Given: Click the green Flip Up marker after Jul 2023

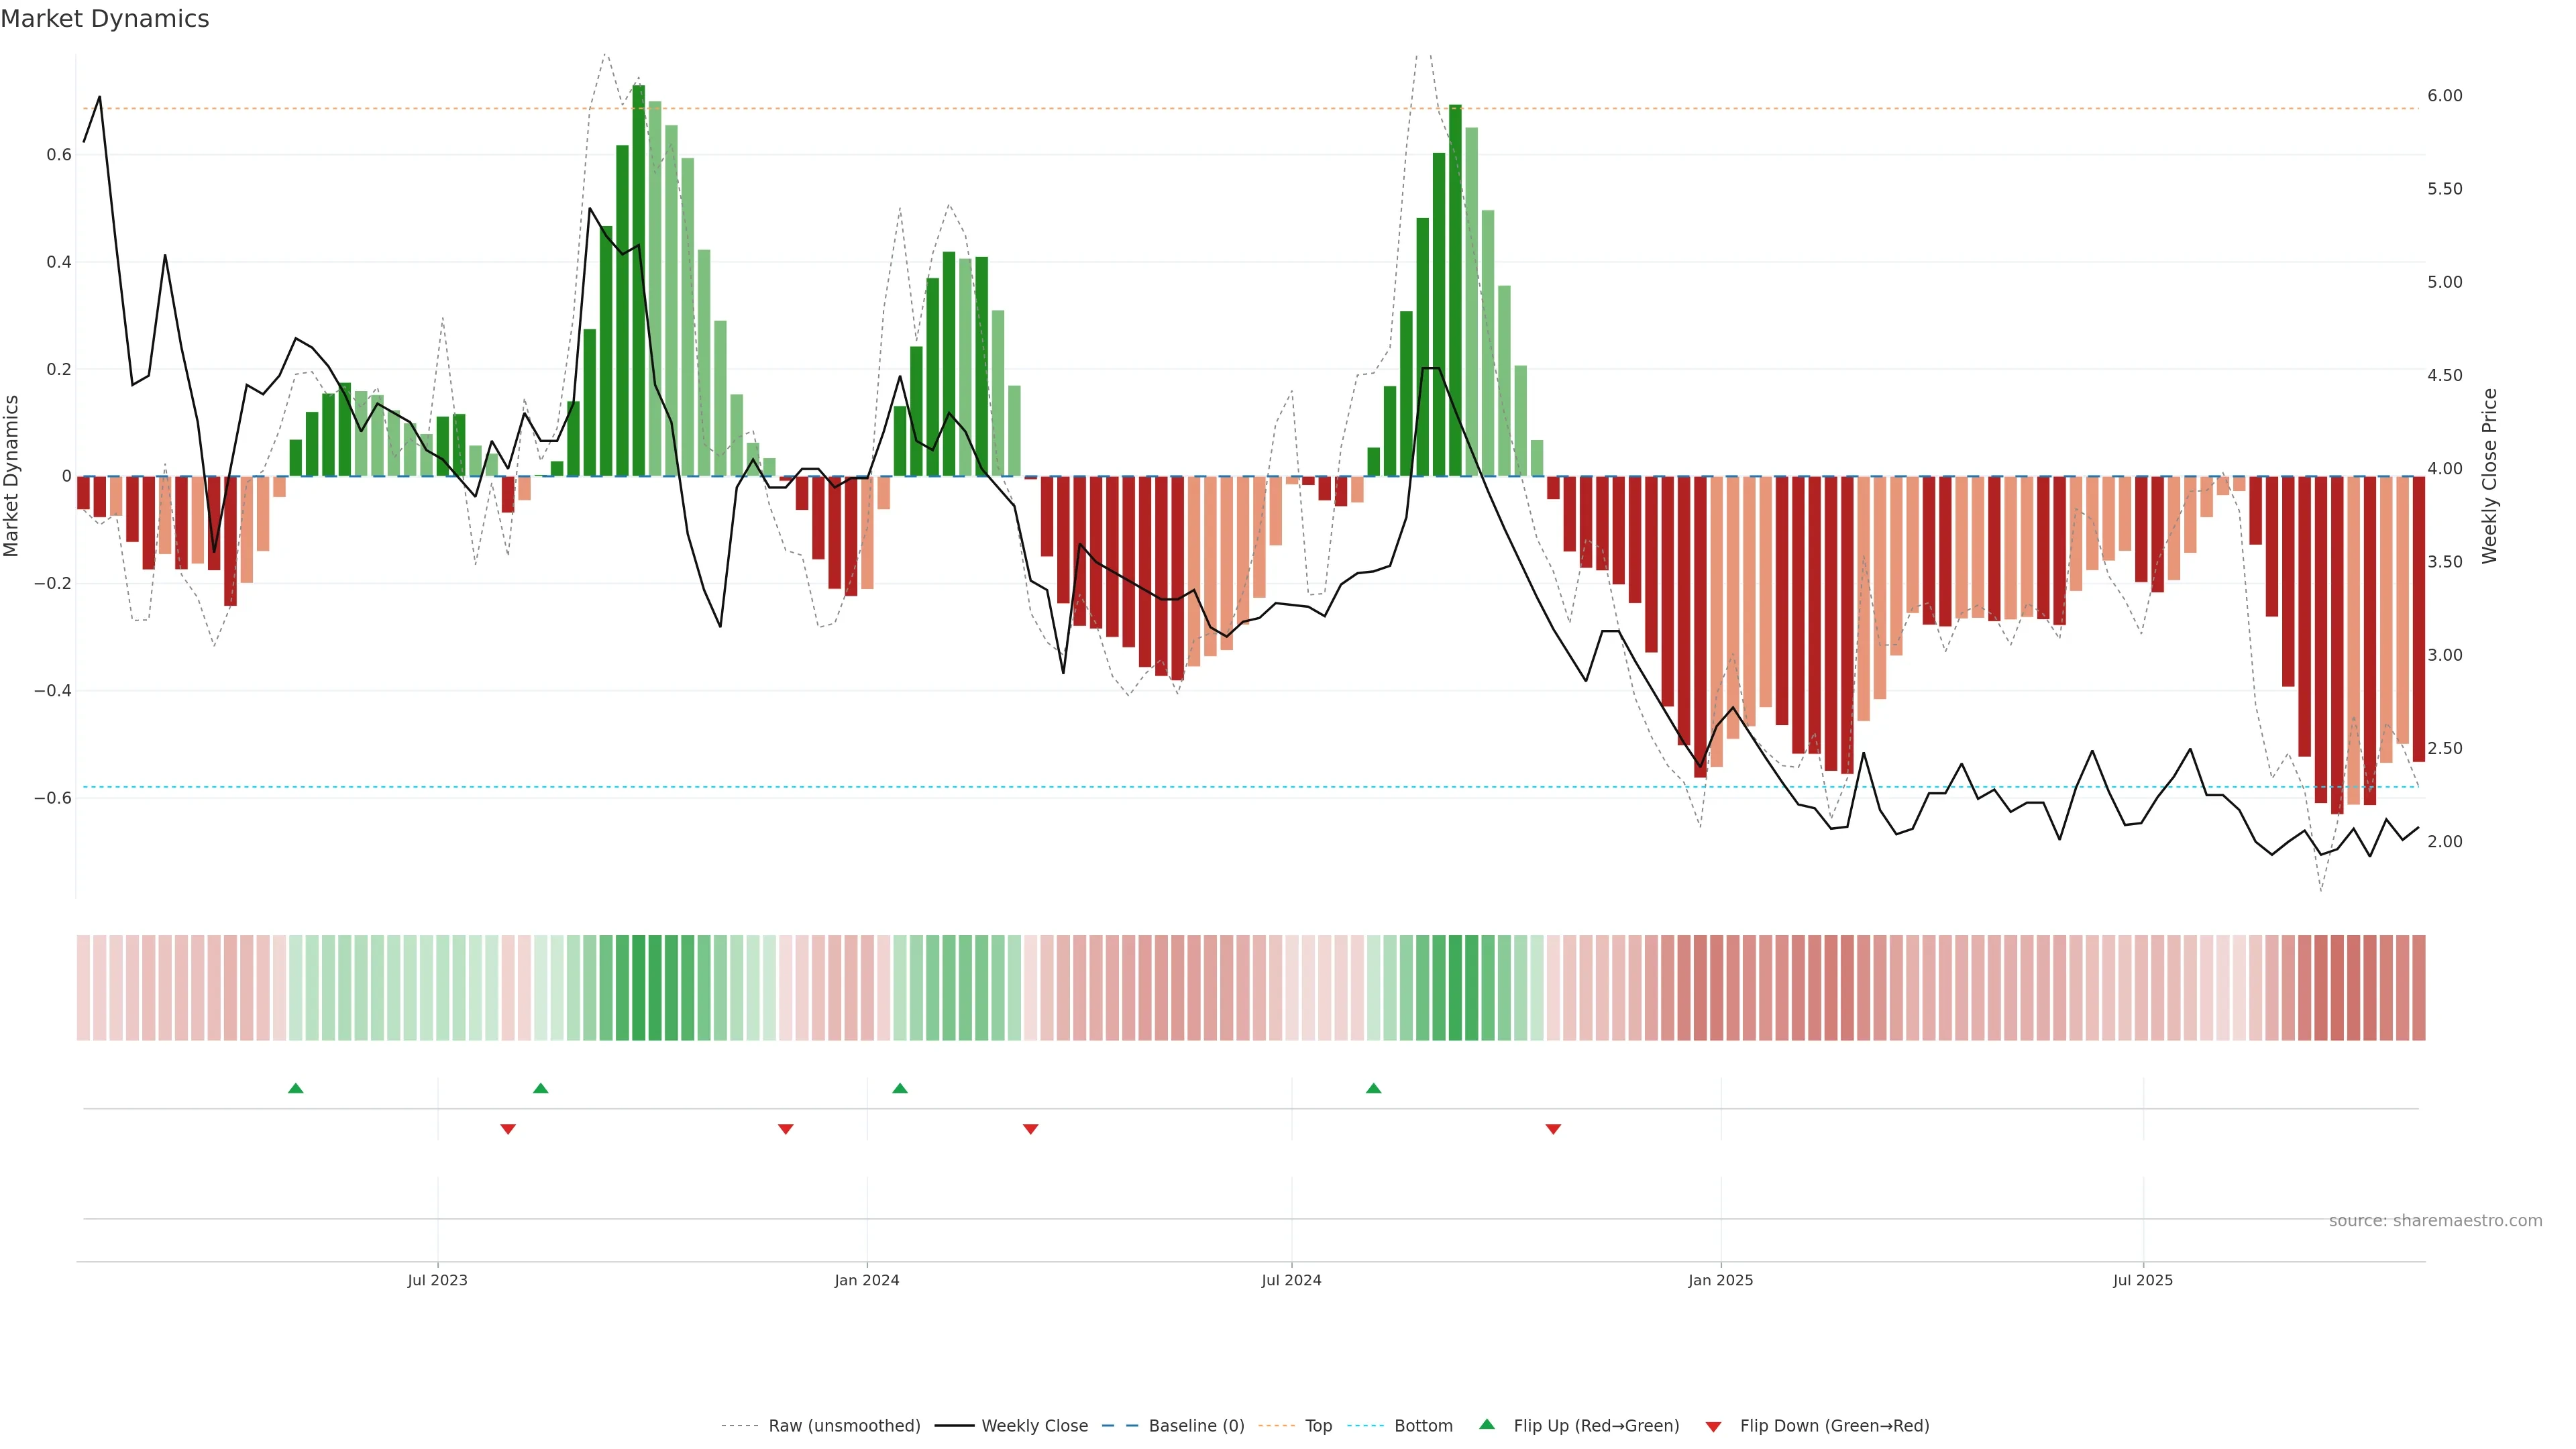Looking at the screenshot, I should pyautogui.click(x=541, y=1088).
